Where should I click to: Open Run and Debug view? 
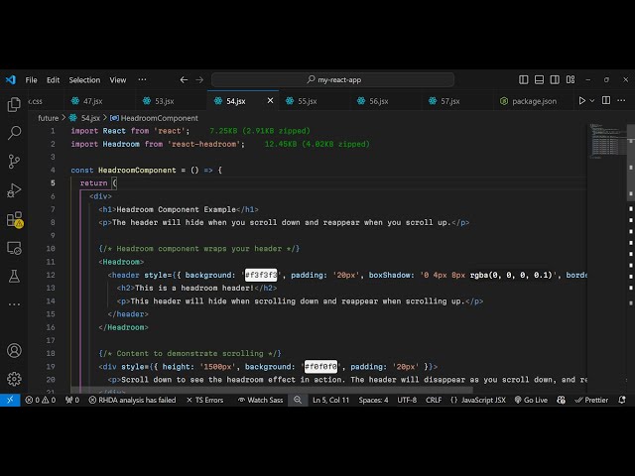point(14,189)
